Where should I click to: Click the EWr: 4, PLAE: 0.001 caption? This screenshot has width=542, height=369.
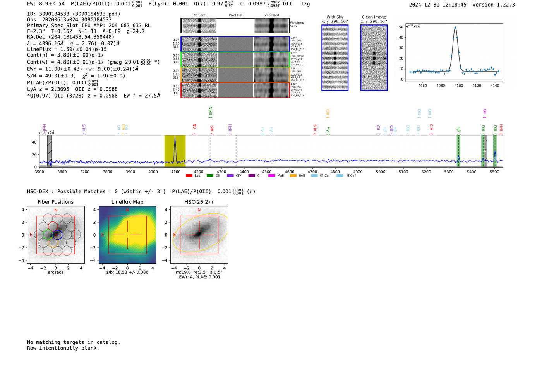[199, 277]
